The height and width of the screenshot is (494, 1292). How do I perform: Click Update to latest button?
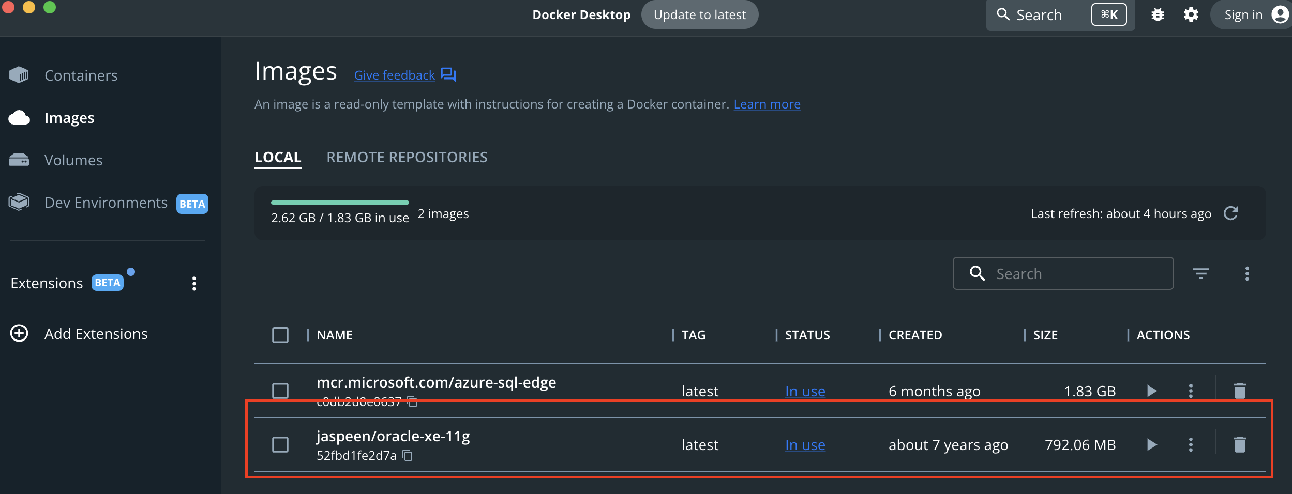coord(700,14)
